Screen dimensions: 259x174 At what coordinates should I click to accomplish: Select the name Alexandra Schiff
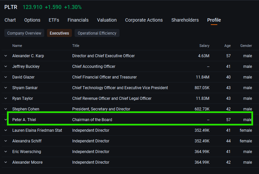(27, 141)
